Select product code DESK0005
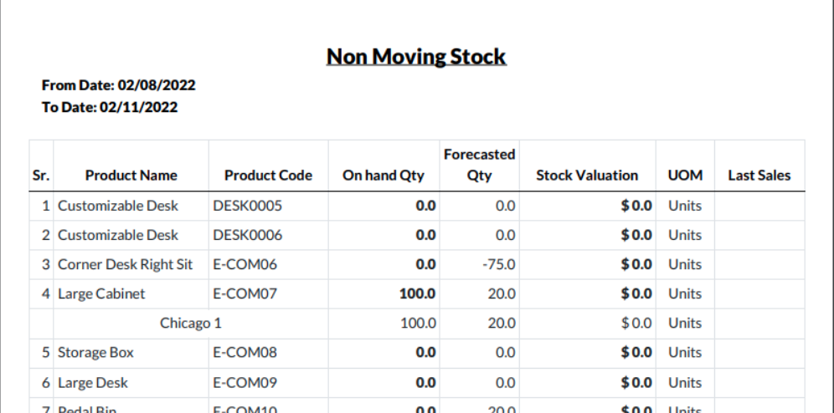 click(247, 206)
